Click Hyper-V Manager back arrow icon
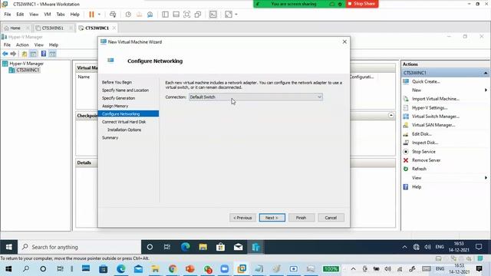This screenshot has width=491, height=276. (x=5, y=54)
